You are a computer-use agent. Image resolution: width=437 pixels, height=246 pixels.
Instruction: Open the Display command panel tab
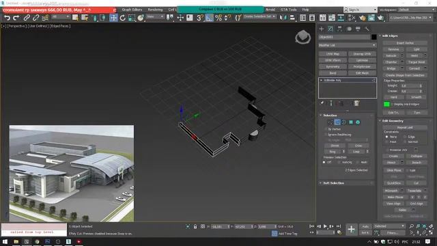[x=358, y=29]
